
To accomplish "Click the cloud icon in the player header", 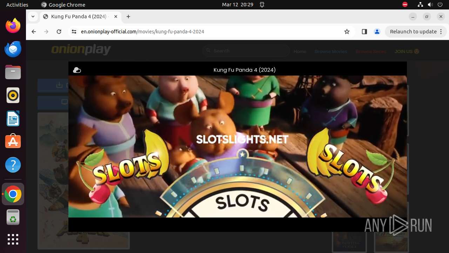I will [x=77, y=70].
